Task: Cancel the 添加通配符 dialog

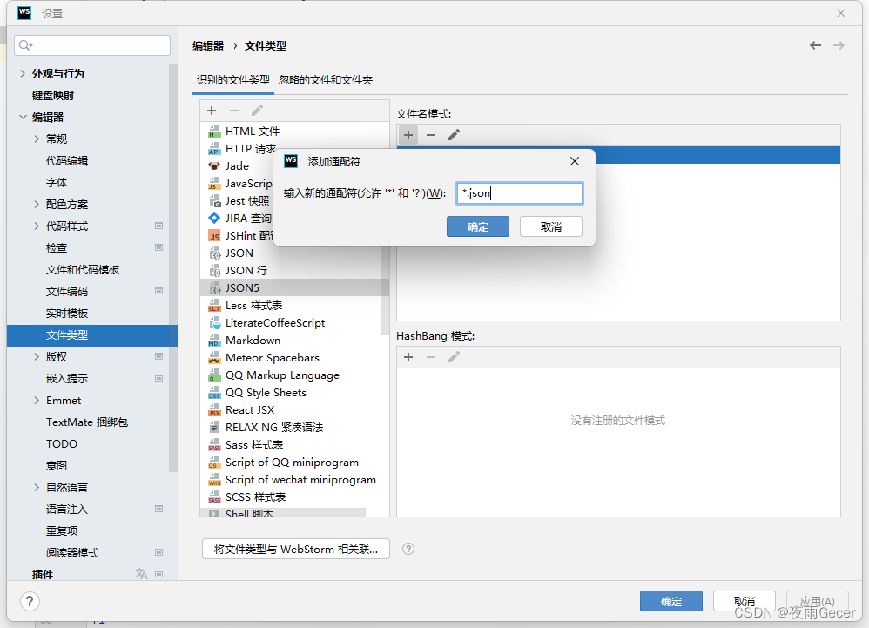Action: [x=551, y=226]
